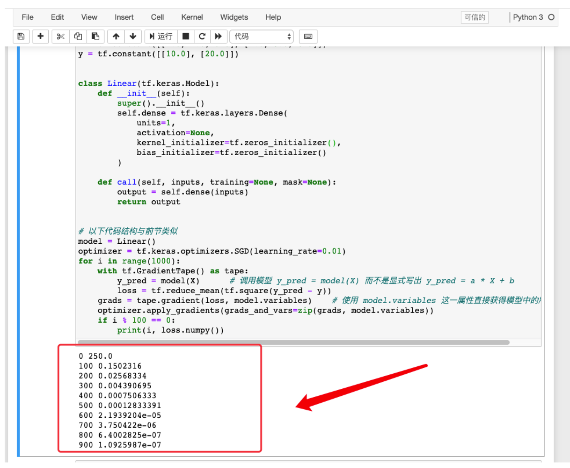
Task: Open the Edit menu
Action: (x=57, y=17)
